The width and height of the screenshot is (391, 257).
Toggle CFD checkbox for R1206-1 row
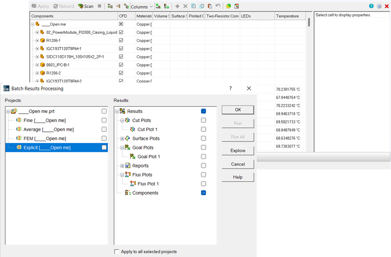point(121,41)
